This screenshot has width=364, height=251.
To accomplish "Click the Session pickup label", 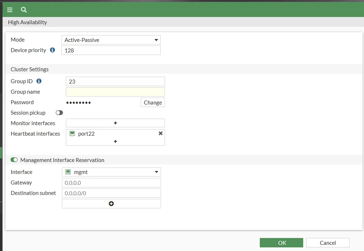I will coord(28,113).
